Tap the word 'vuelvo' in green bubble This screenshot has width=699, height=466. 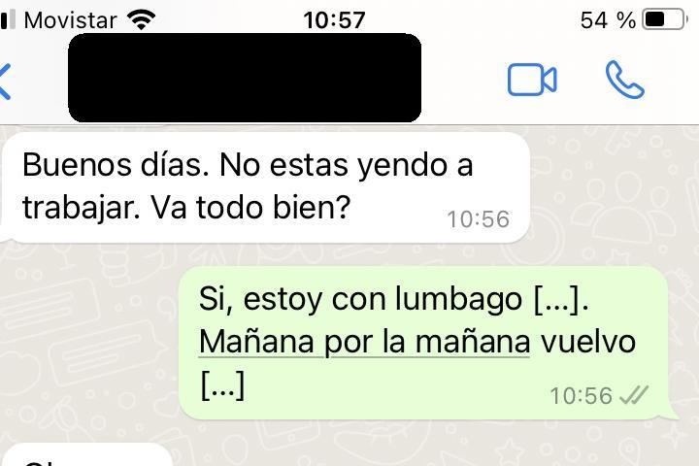(588, 342)
